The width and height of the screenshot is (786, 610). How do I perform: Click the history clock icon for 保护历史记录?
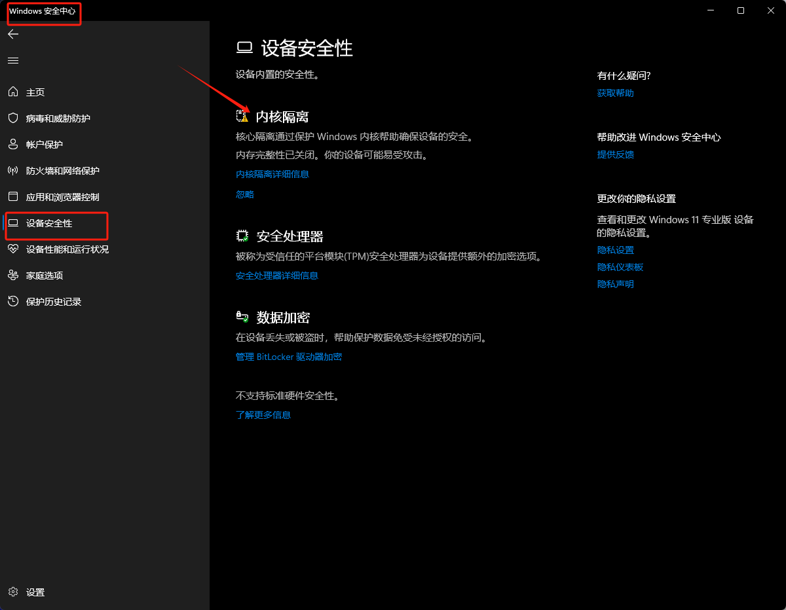[x=13, y=302]
